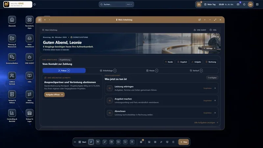The height and width of the screenshot is (148, 263).
Task: Open Einkauf & Lager
Action: (x=30, y=113)
